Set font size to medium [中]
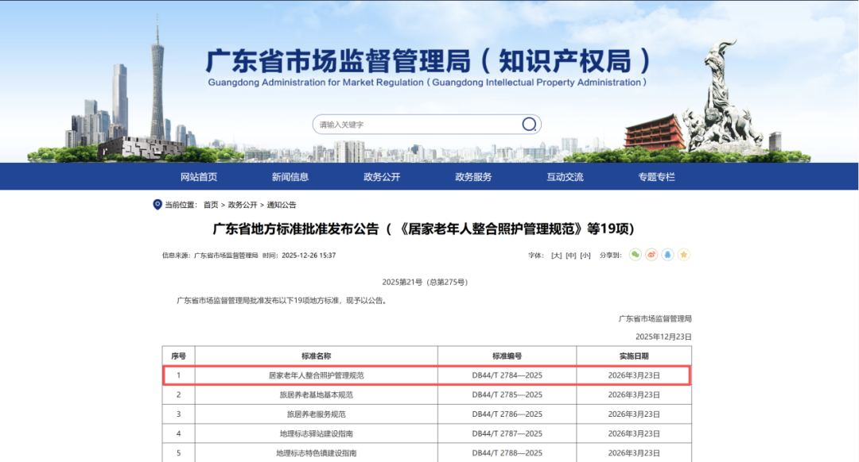This screenshot has width=859, height=462. [x=571, y=256]
